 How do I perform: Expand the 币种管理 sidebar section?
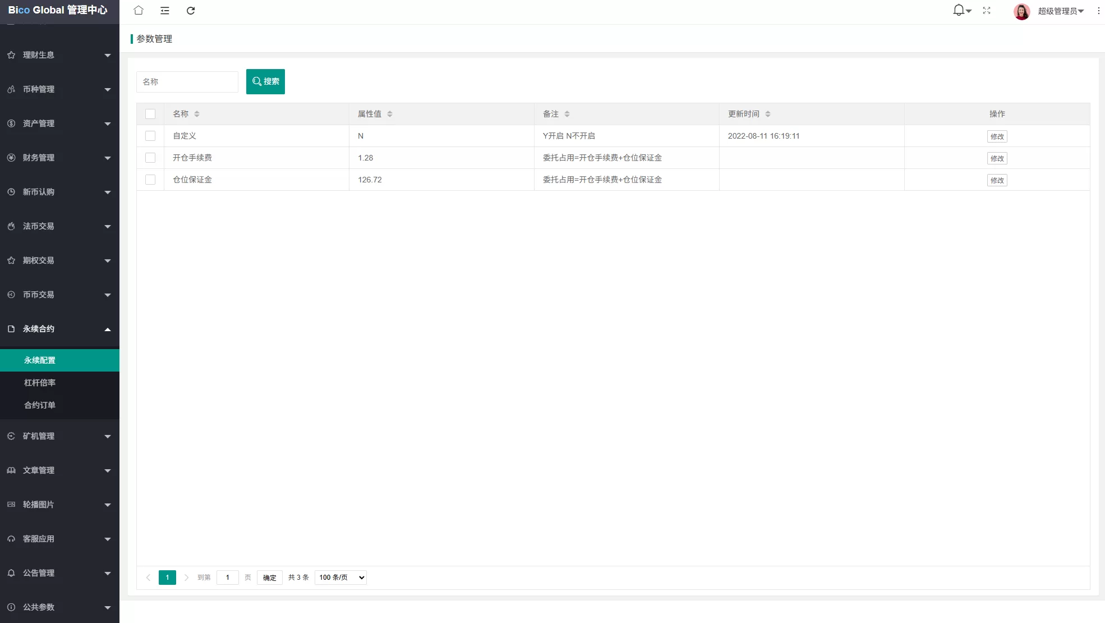[x=59, y=89]
